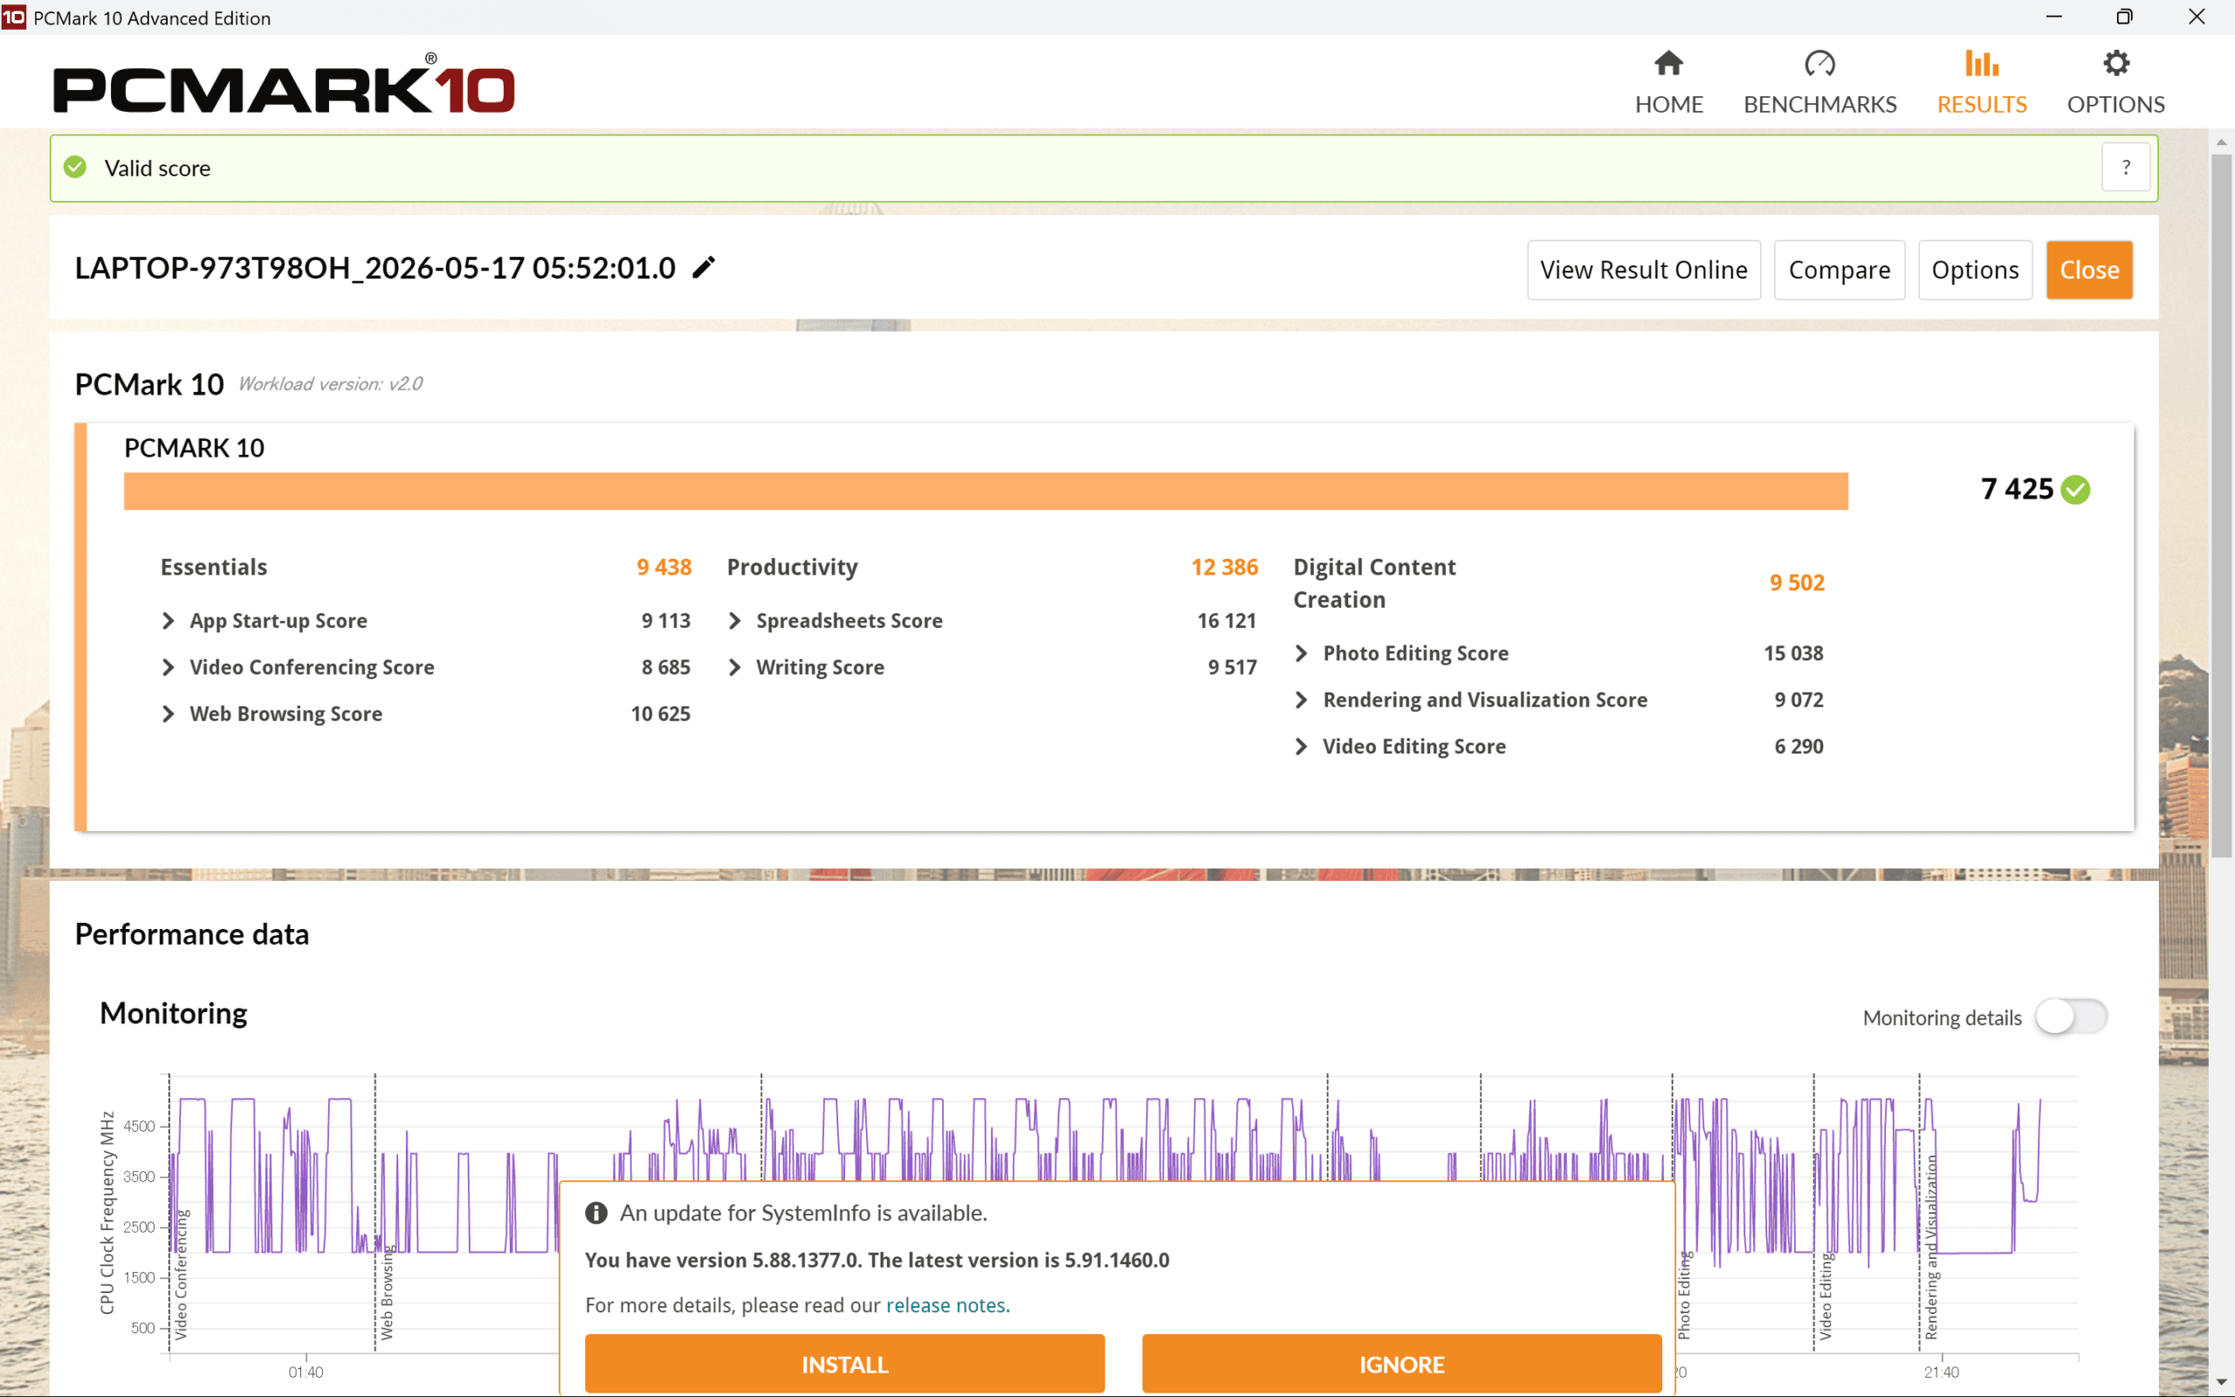2235x1397 pixels.
Task: Restore down the PCMark 10 window
Action: 2125,17
